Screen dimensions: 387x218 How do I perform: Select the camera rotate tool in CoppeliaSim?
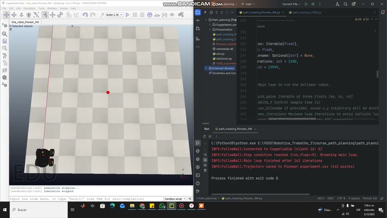[14, 15]
